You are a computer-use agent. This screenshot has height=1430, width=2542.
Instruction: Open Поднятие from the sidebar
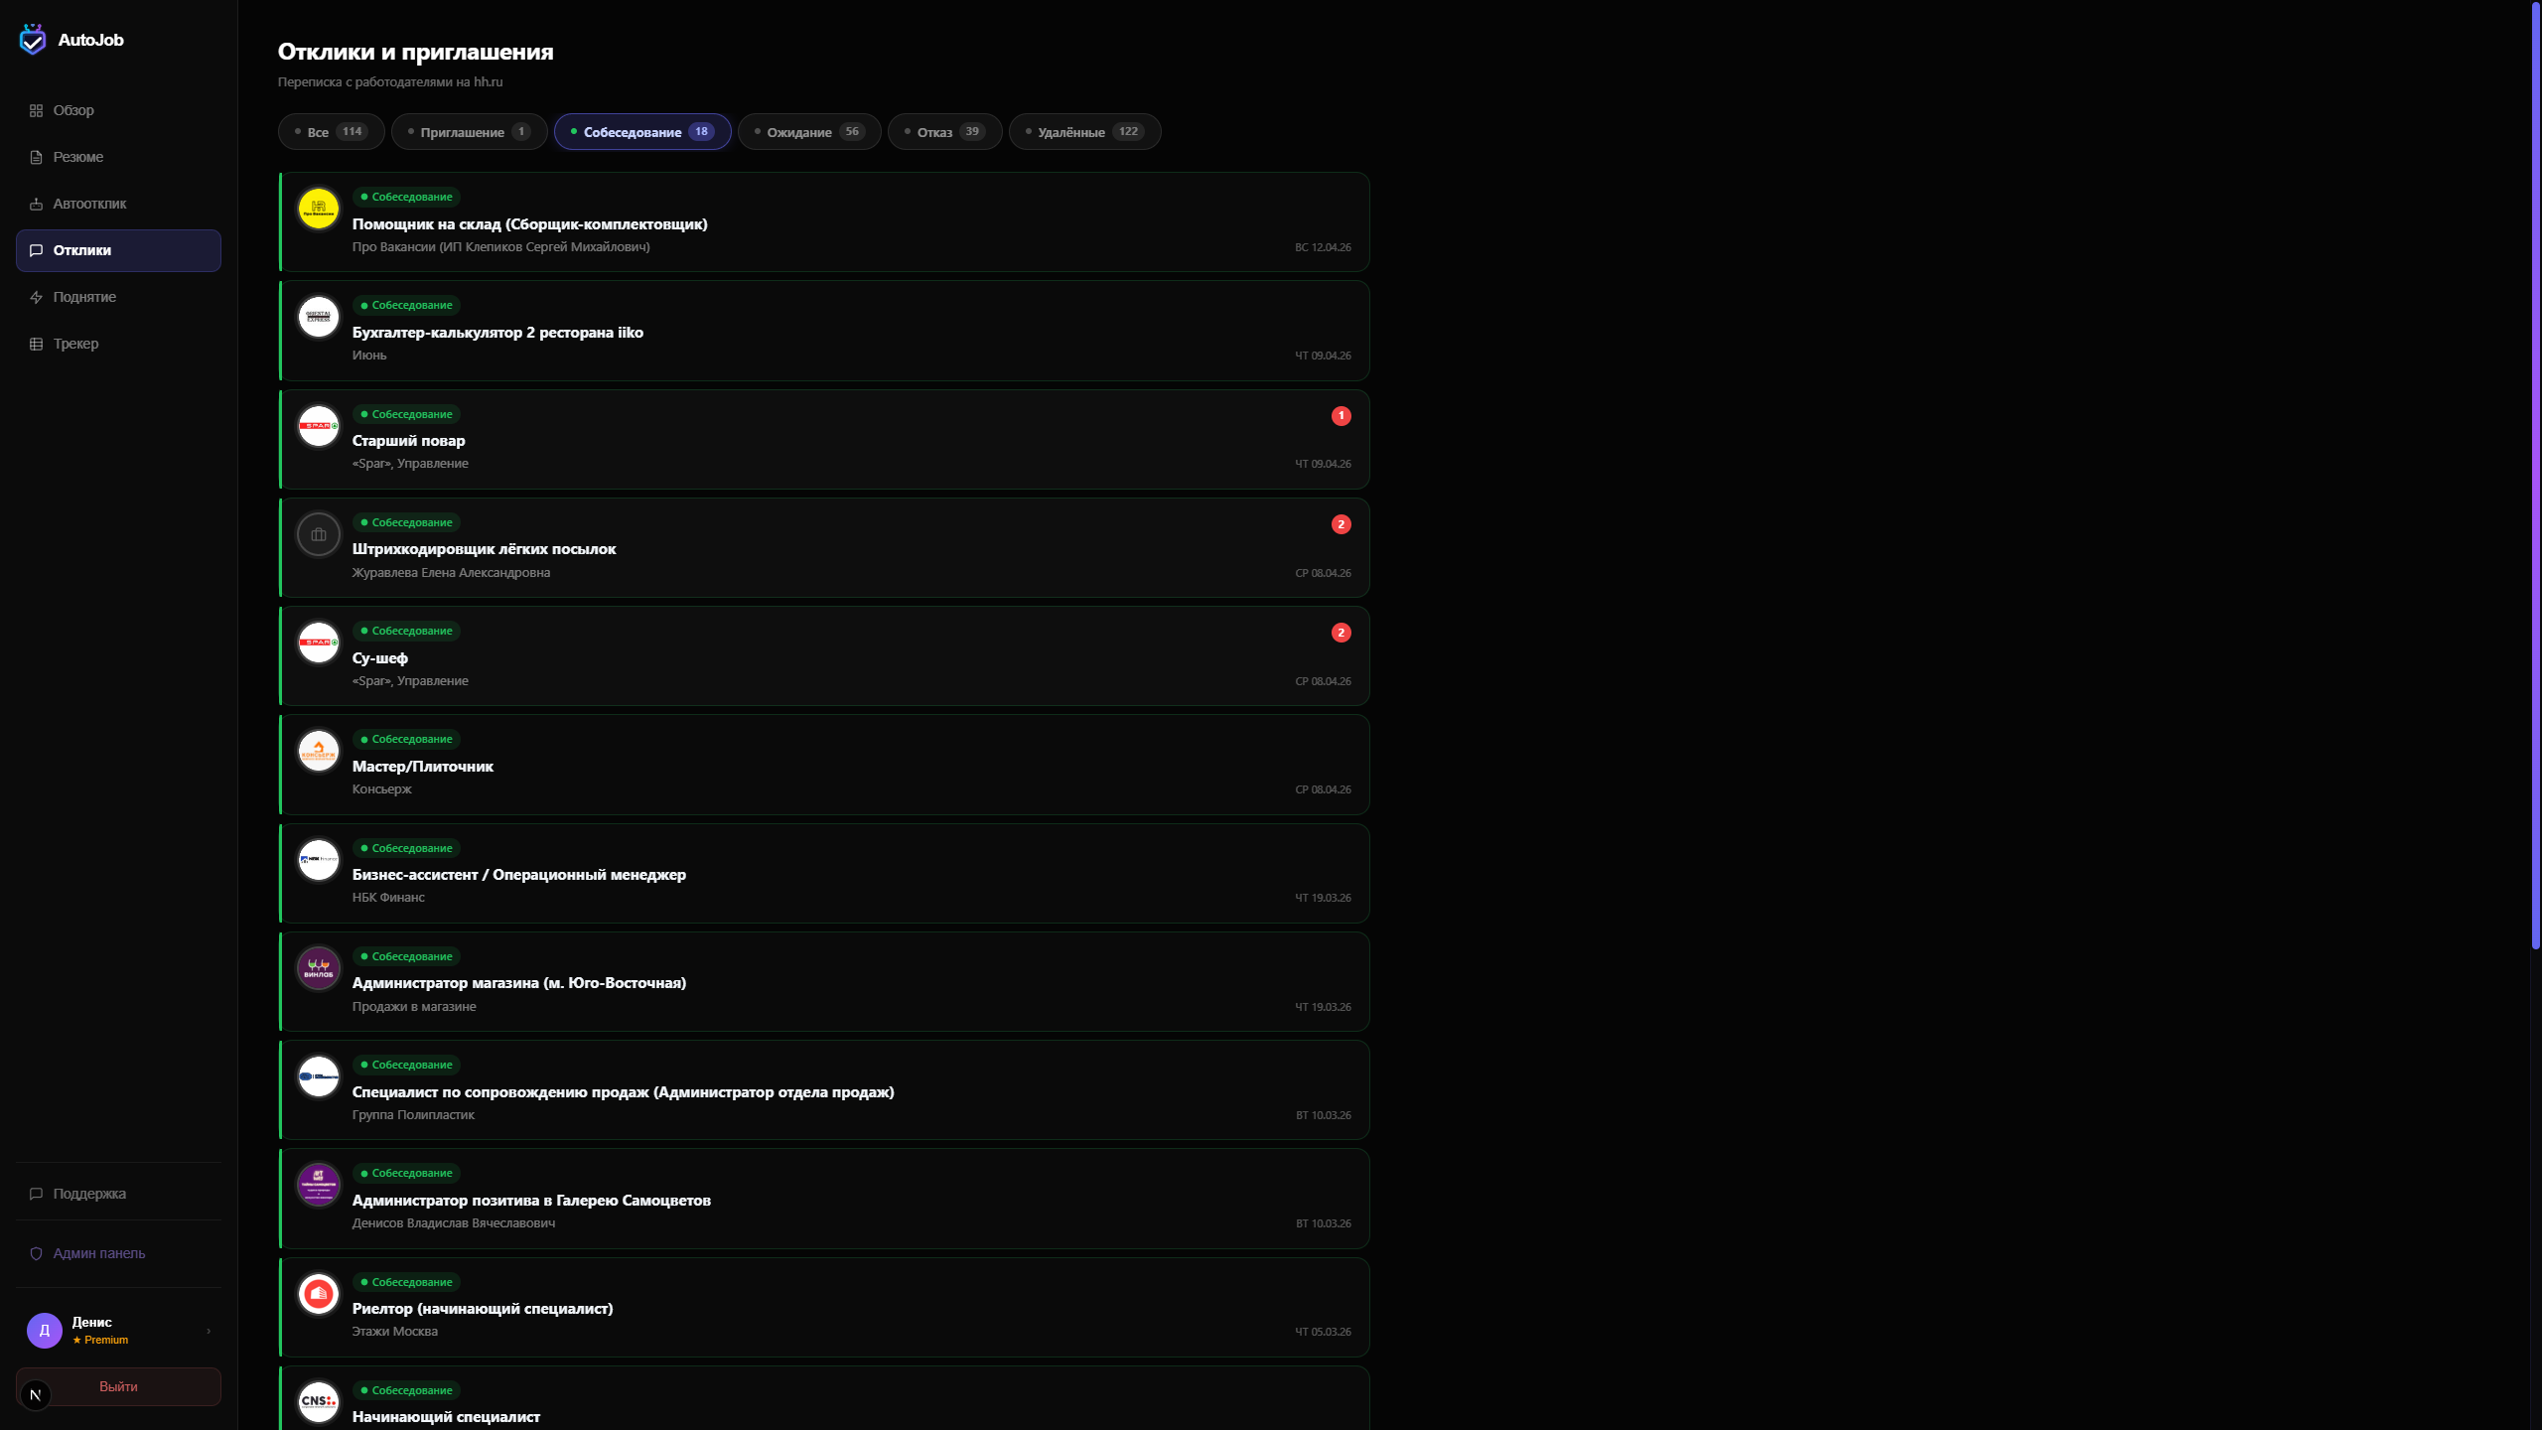pos(84,297)
